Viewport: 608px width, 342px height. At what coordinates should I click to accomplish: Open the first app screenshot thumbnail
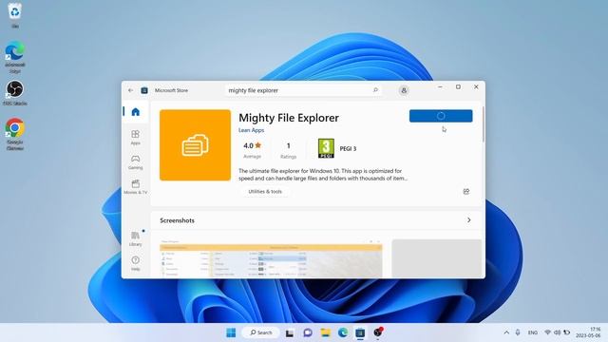271,258
